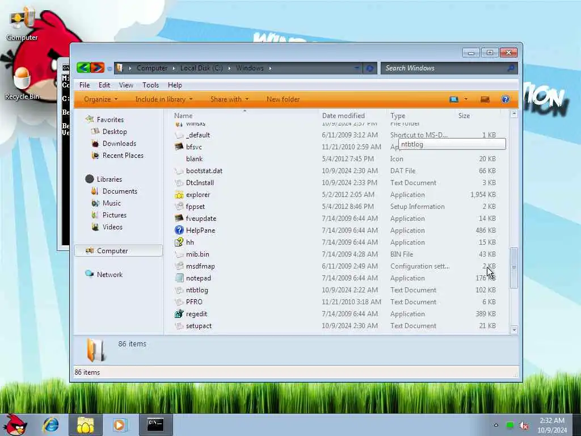Click Windows in the address breadcrumb
Screen dimensions: 581x436
click(x=250, y=68)
